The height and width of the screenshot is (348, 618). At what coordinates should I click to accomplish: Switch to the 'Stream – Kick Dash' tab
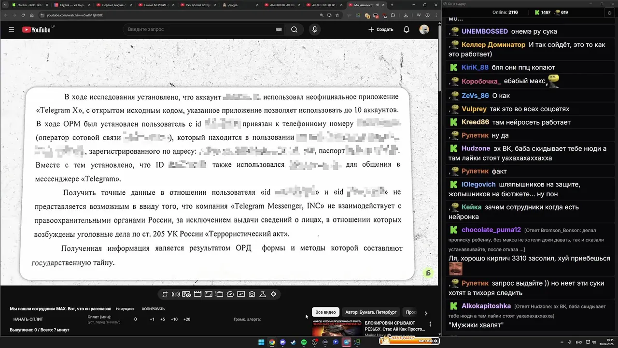click(x=29, y=5)
